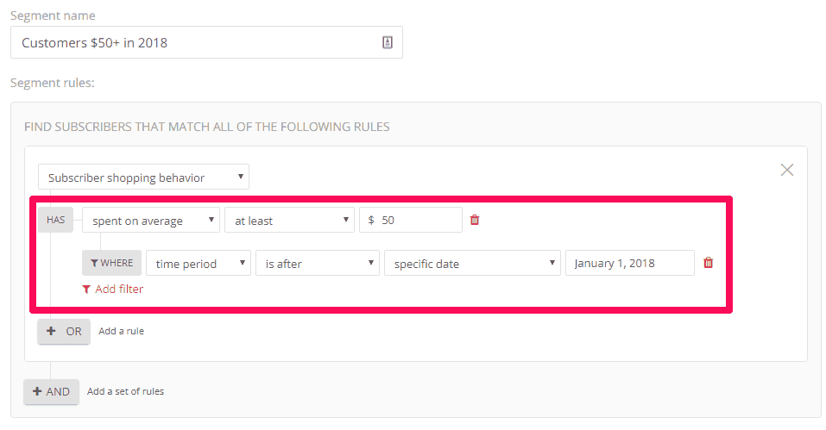826x430 pixels.
Task: Click the funnel icon beside Add filter
Action: click(x=86, y=290)
